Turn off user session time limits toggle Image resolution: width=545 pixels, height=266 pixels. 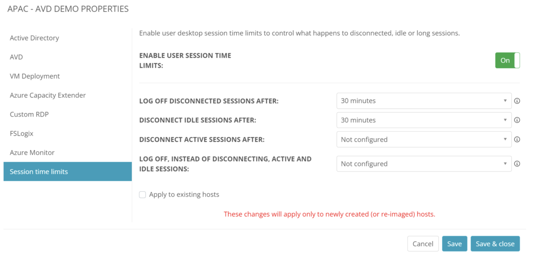[507, 60]
